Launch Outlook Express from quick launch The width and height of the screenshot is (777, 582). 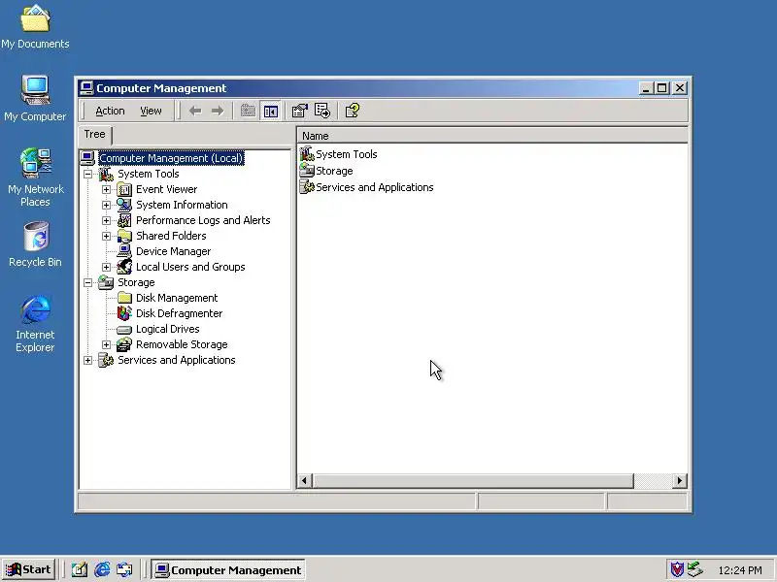[124, 570]
